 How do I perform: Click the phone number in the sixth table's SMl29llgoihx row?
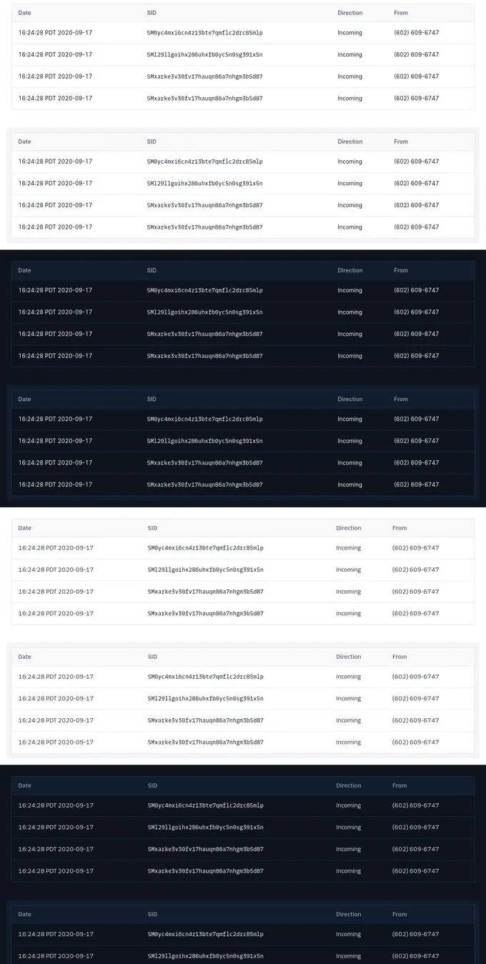[416, 698]
